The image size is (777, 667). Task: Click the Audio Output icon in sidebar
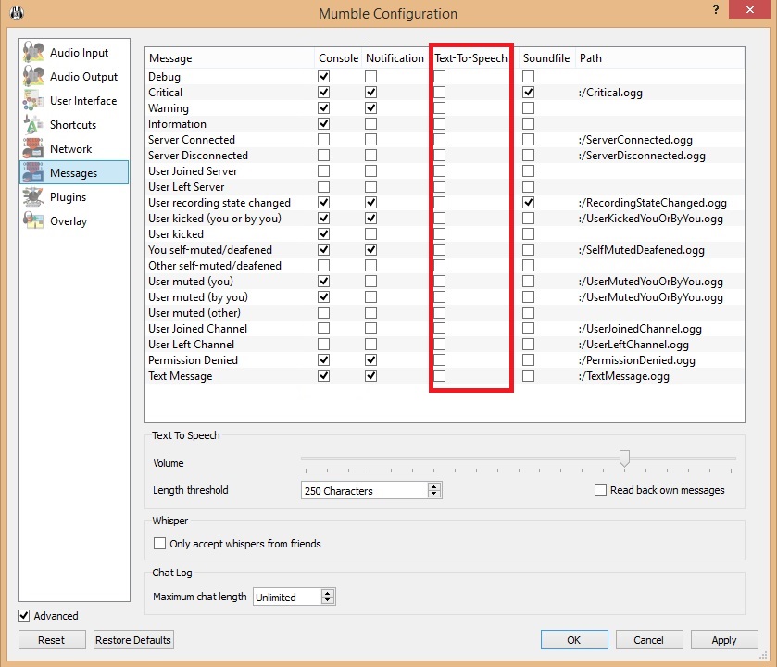(33, 76)
